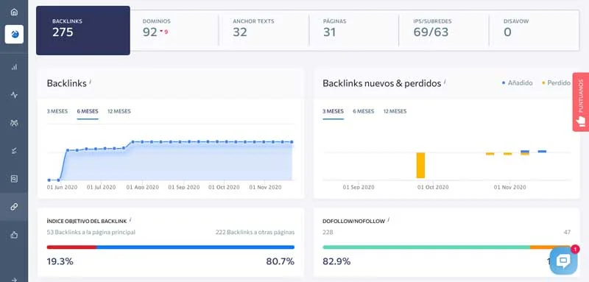
Task: Select the Disavow 0 card
Action: click(x=535, y=30)
